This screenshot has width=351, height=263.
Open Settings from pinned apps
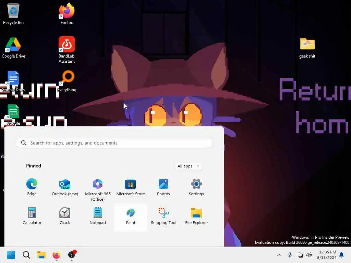[x=196, y=187]
